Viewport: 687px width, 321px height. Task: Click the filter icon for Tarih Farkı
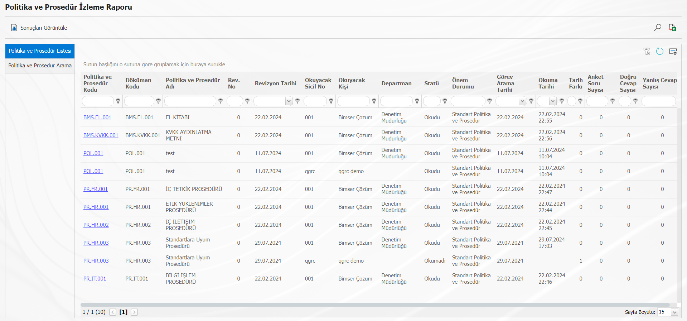tap(580, 101)
